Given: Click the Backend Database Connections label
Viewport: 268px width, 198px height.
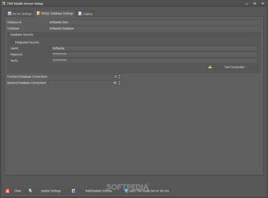Looking at the screenshot, I should (x=27, y=83).
